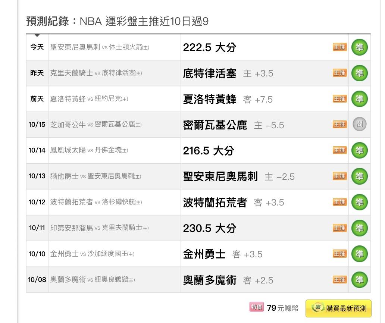Click the 10/10 date cell

coord(37,254)
